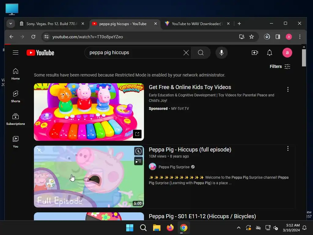Open Shorts in the sidebar
This screenshot has height=235, width=313.
coord(16,97)
